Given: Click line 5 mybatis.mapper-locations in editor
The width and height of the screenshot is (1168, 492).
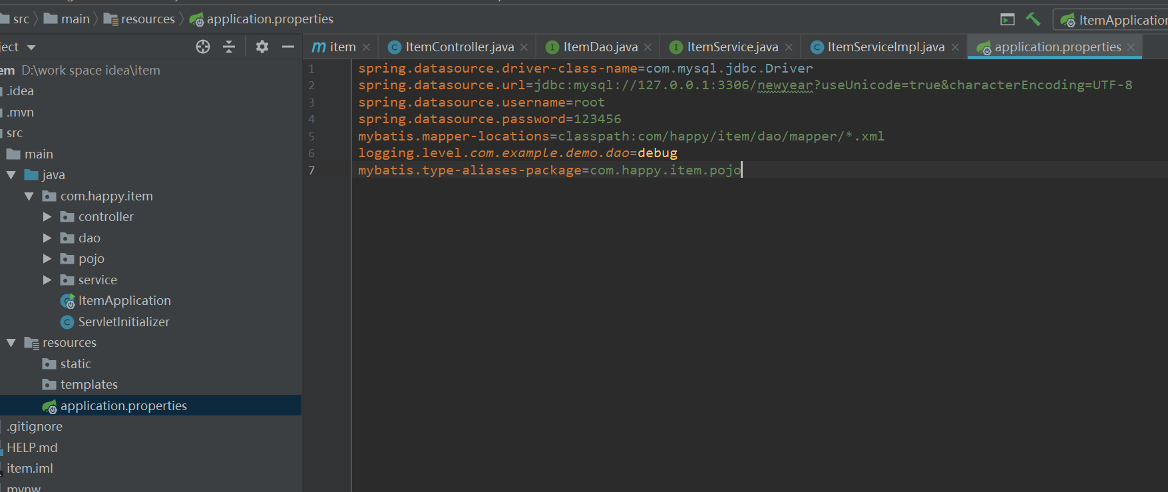Looking at the screenshot, I should click(x=453, y=136).
